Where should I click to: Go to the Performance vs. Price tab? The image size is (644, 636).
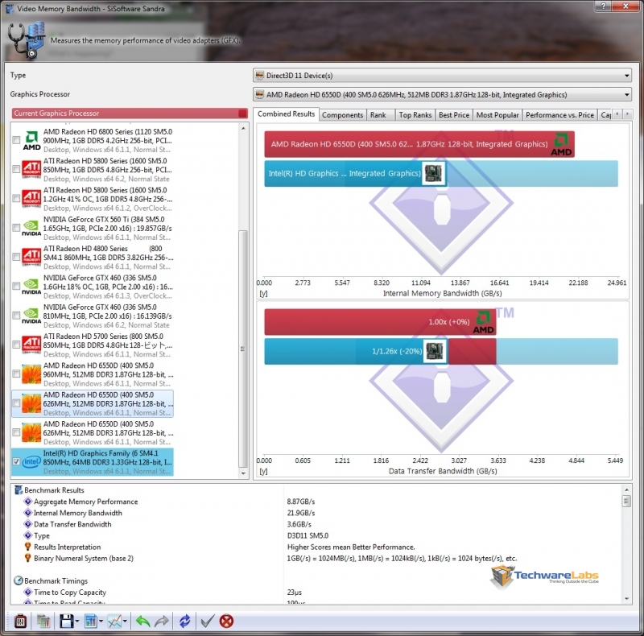pos(559,115)
